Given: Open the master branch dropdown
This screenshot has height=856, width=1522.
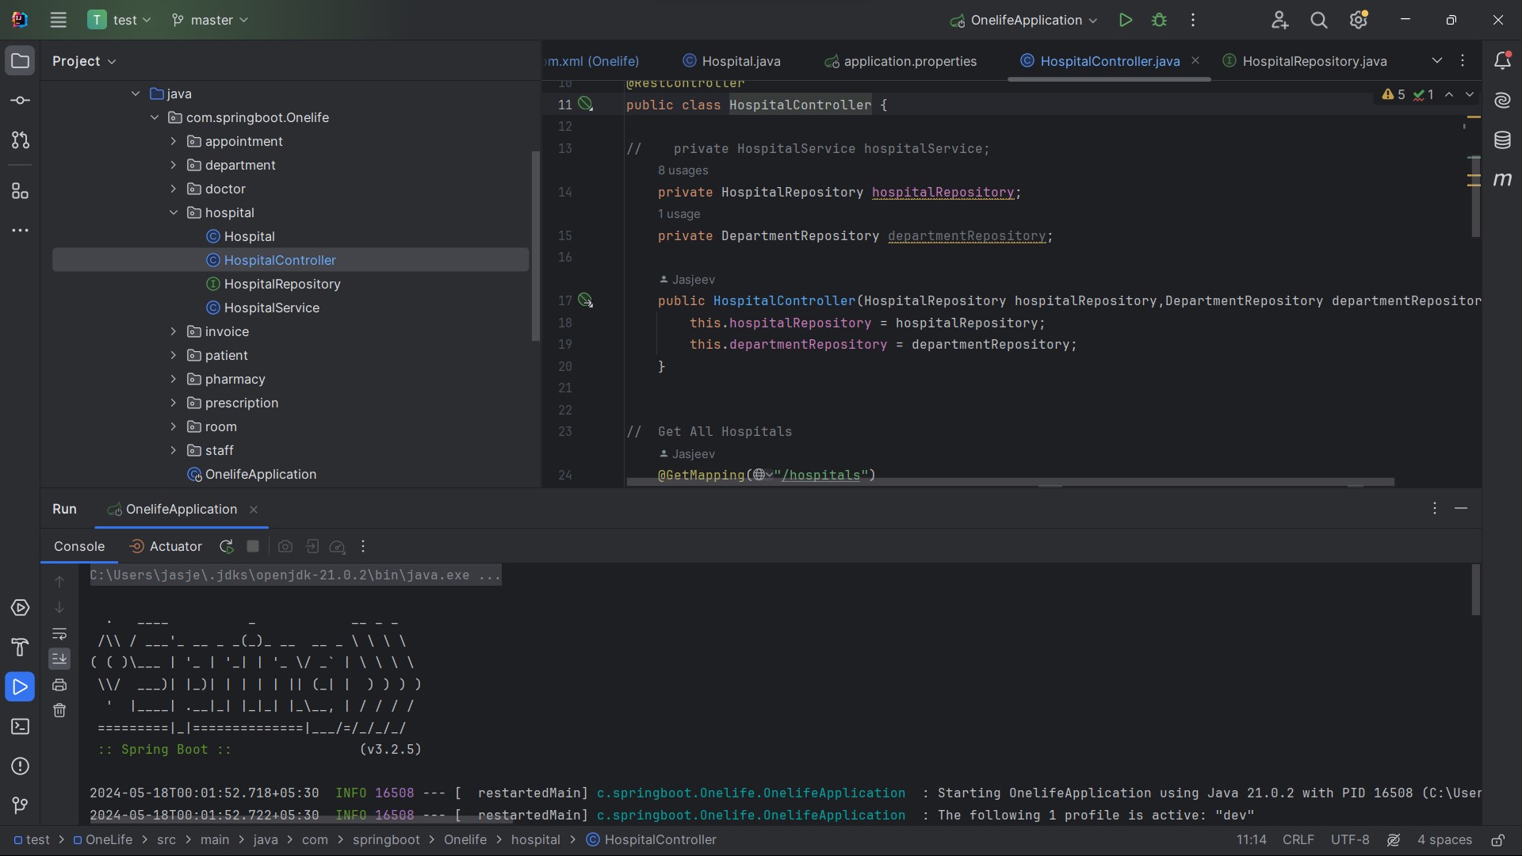Looking at the screenshot, I should pyautogui.click(x=210, y=21).
